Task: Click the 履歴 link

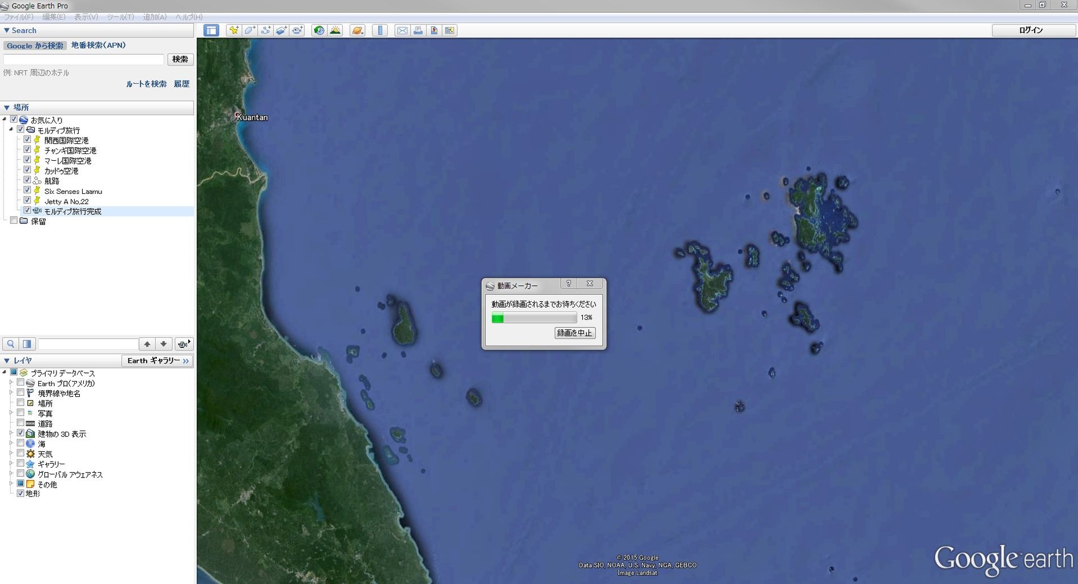Action: click(181, 84)
